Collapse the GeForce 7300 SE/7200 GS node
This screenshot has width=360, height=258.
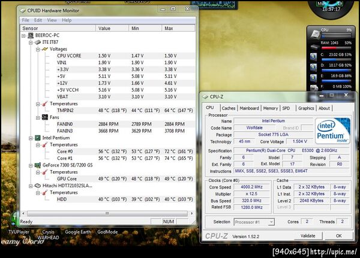click(x=31, y=165)
